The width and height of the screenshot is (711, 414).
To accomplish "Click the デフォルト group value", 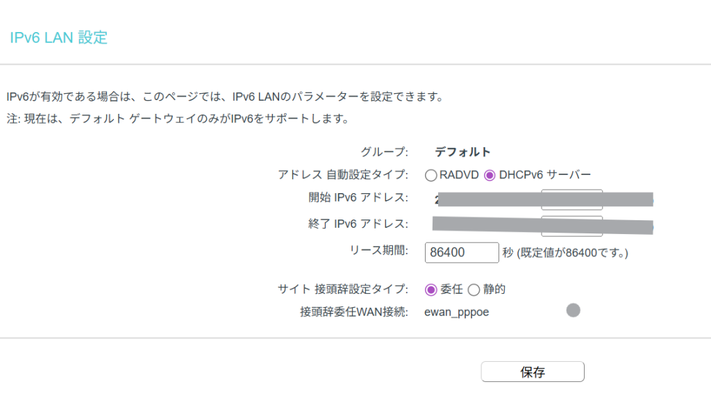I will pyautogui.click(x=462, y=152).
